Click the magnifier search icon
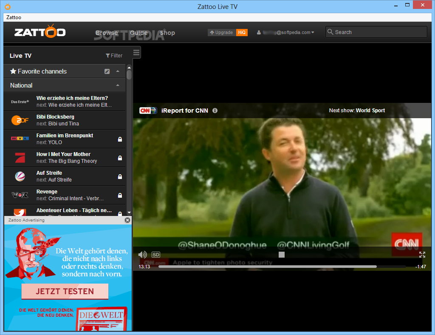The height and width of the screenshot is (335, 435). tap(330, 32)
